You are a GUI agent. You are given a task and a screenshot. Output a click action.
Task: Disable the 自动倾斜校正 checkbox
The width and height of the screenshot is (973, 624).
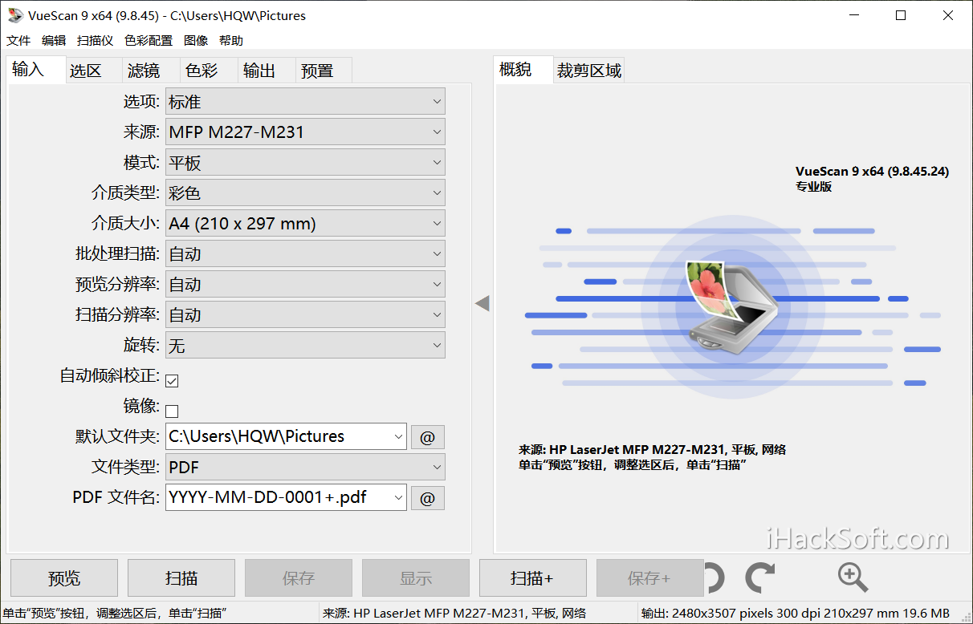tap(172, 380)
